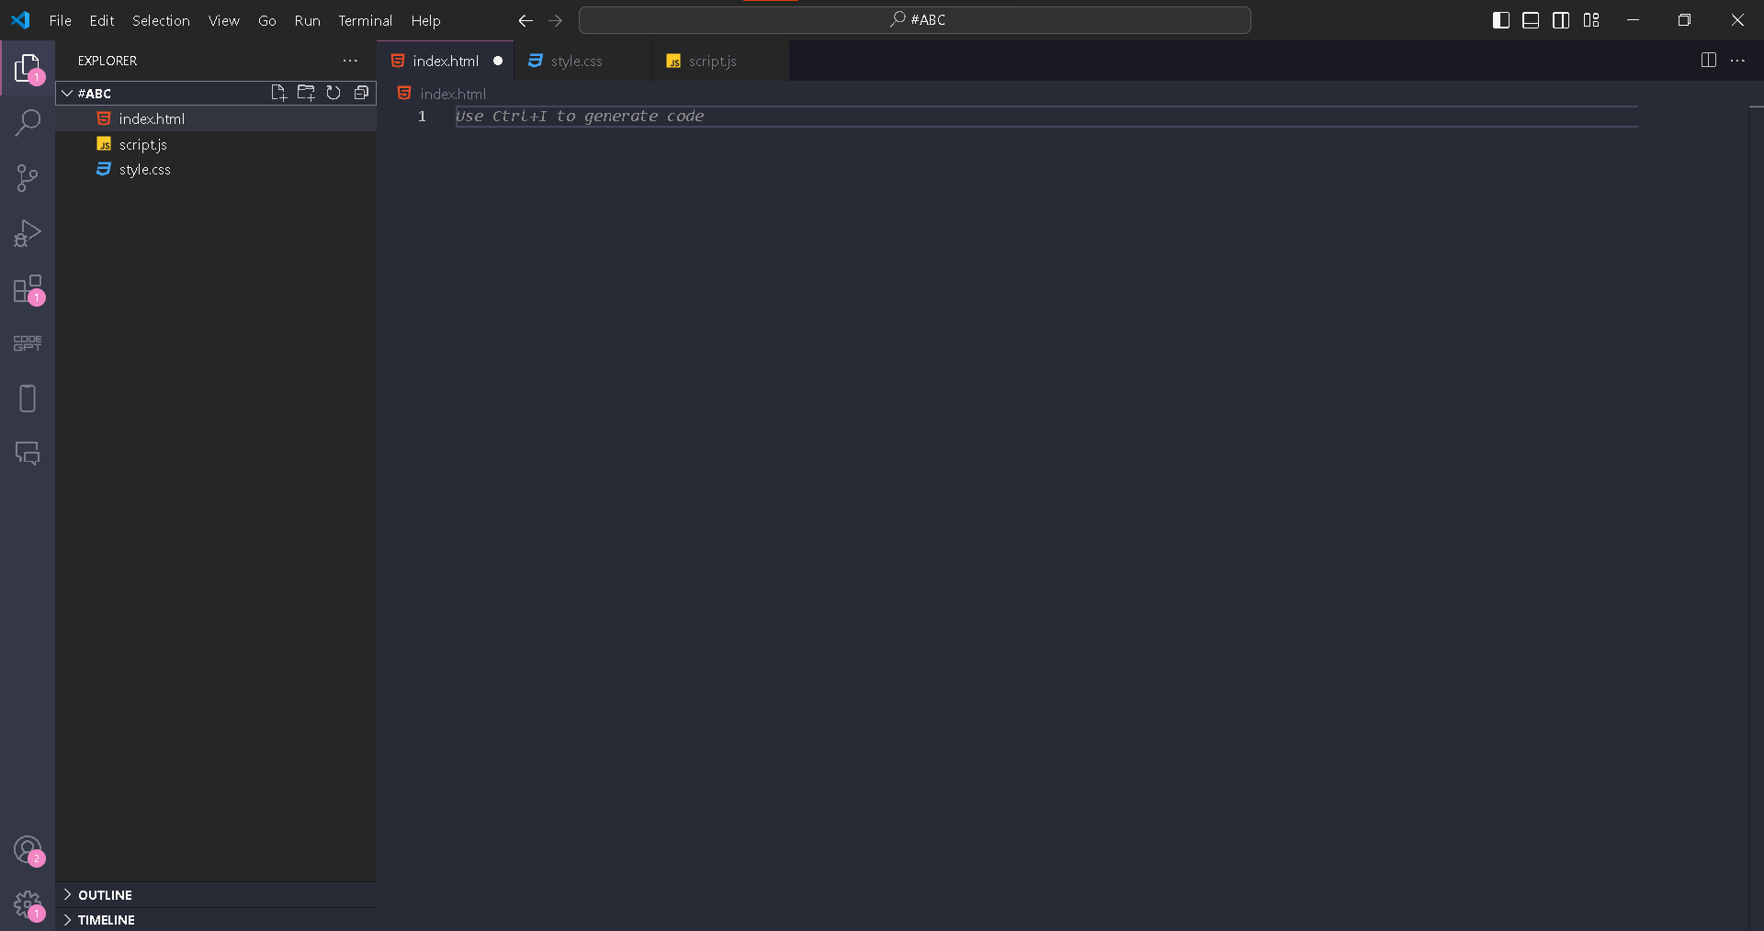Go forward in navigation history
This screenshot has width=1764, height=931.
point(555,20)
